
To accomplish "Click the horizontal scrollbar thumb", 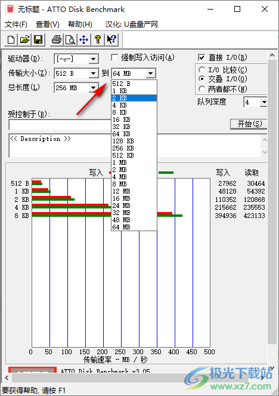I will [x=130, y=378].
